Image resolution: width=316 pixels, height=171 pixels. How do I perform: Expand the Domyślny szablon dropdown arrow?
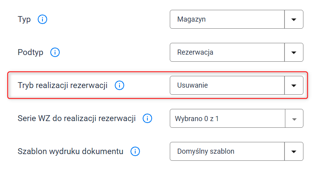(x=294, y=151)
